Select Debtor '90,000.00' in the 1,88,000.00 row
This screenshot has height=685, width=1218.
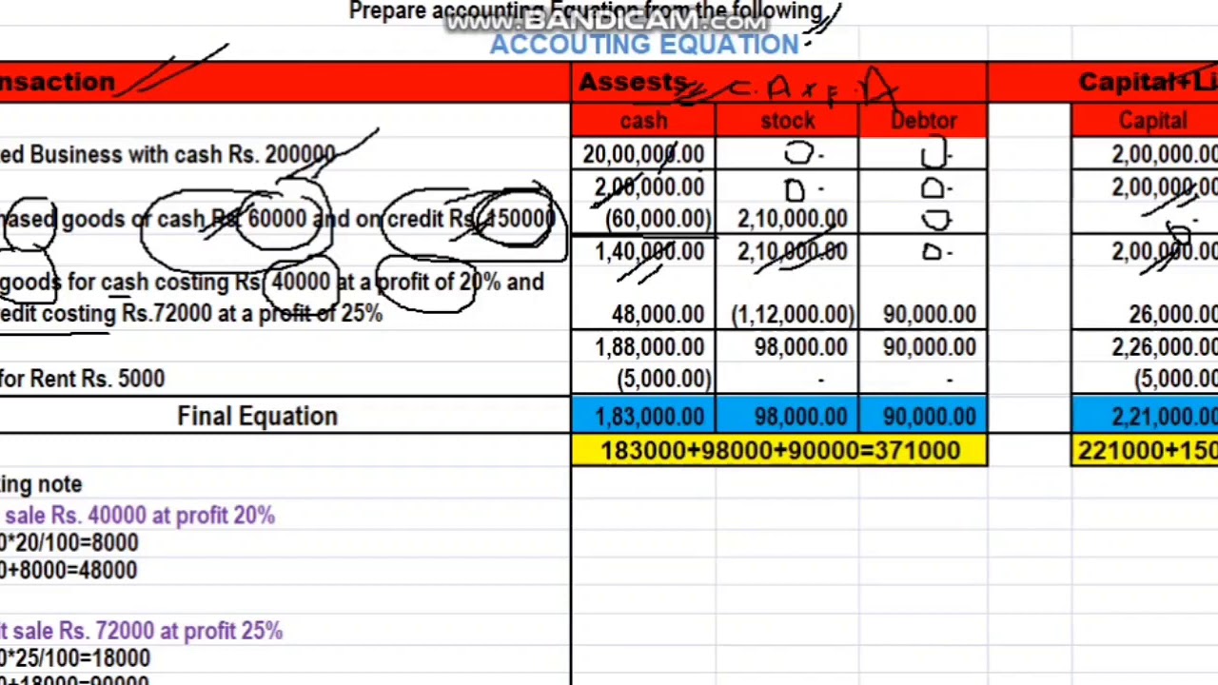click(923, 347)
